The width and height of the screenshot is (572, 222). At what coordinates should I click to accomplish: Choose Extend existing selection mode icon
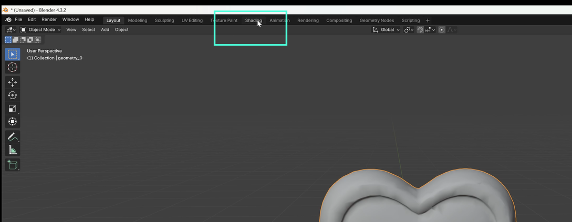point(16,40)
